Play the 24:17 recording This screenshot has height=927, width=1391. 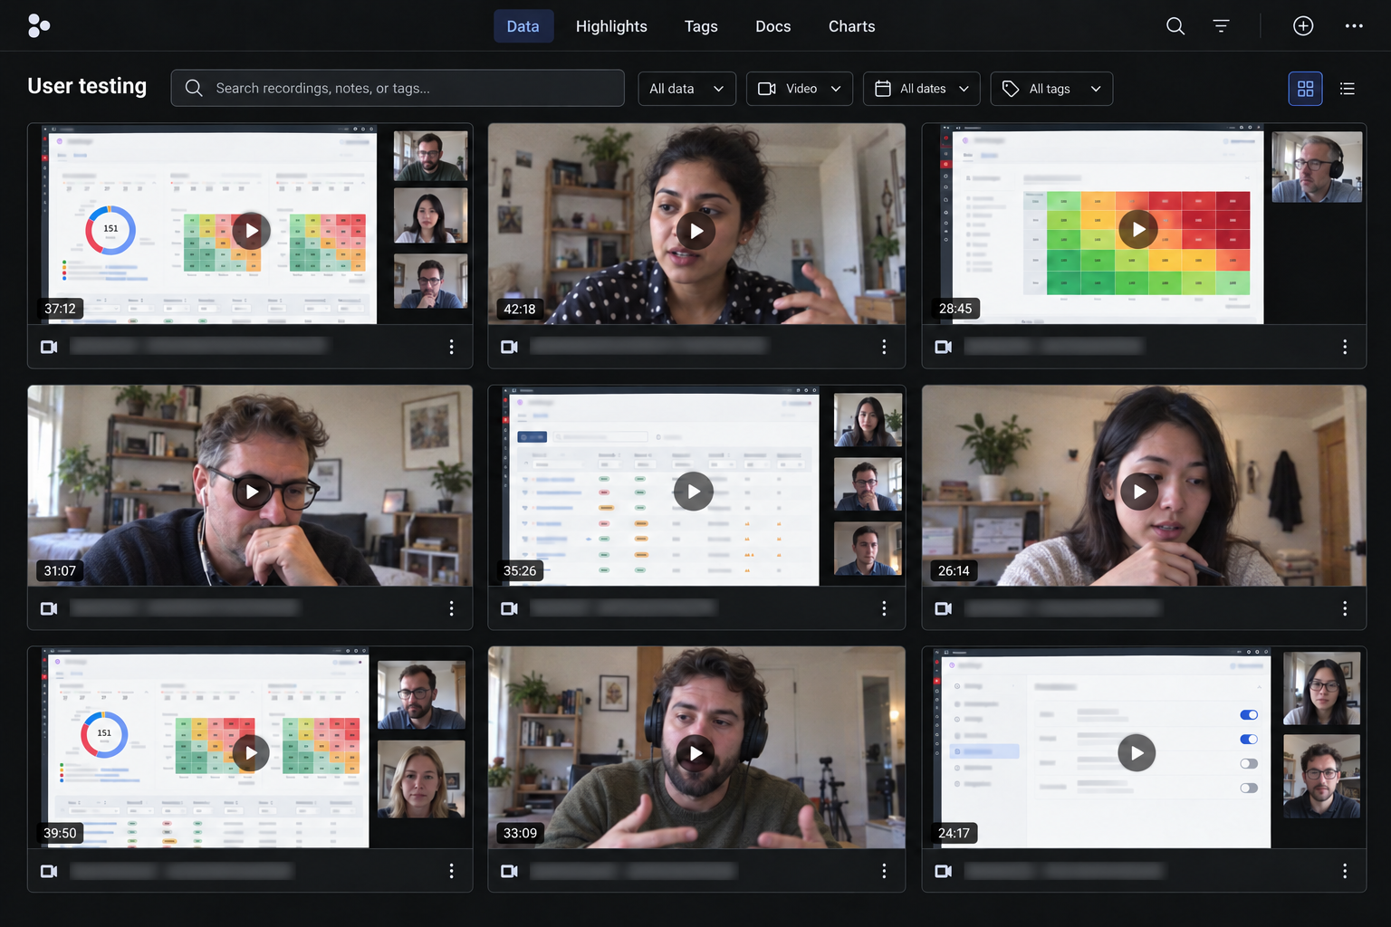pos(1137,752)
